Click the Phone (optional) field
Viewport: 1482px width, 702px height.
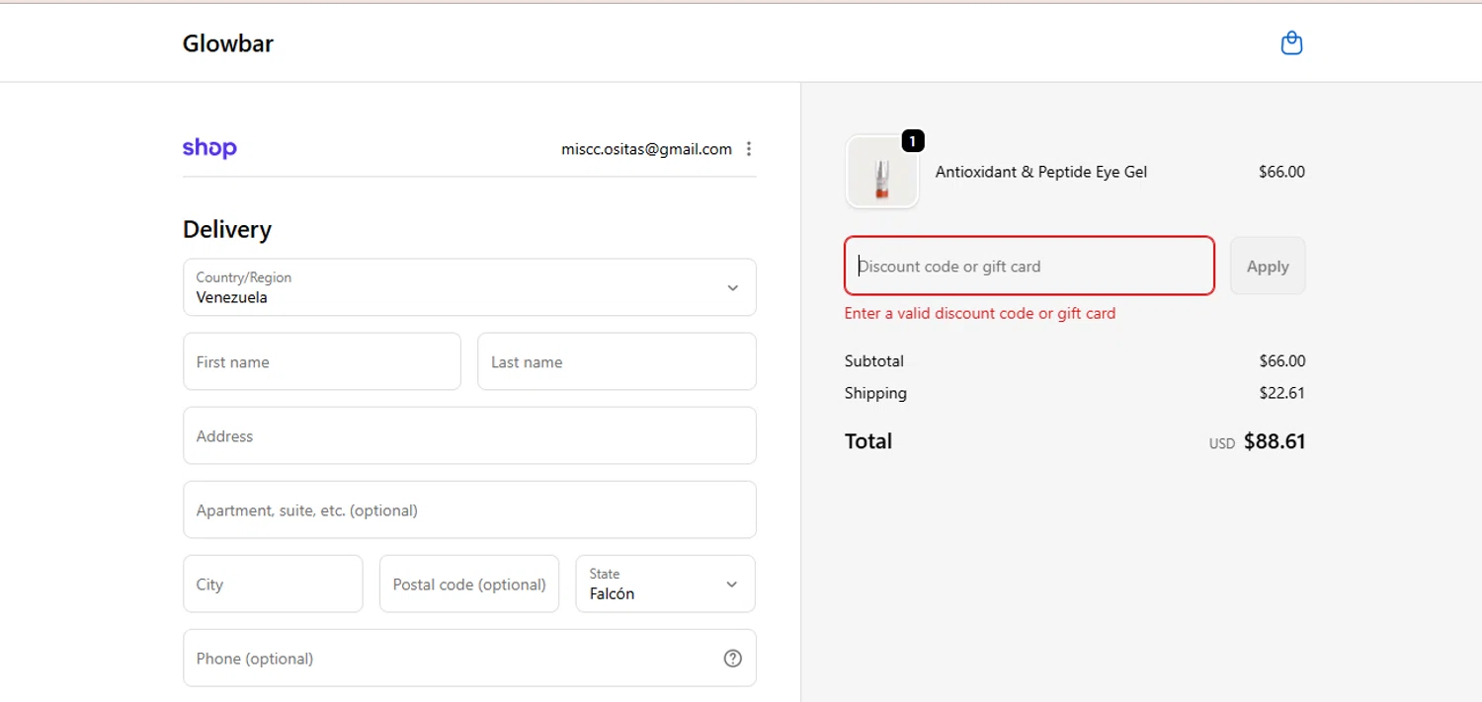(x=469, y=658)
